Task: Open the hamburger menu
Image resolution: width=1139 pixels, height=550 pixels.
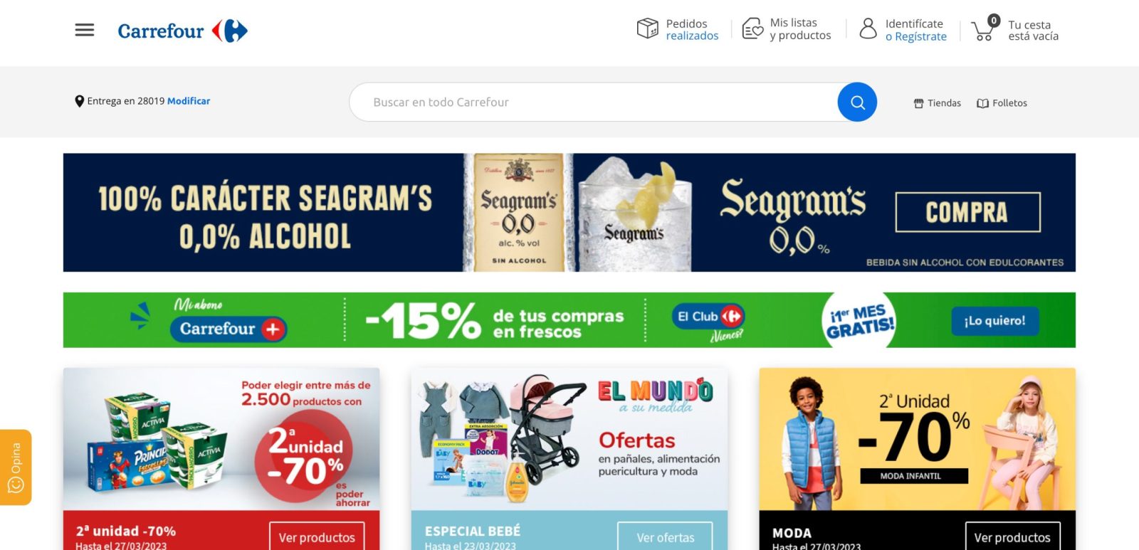Action: [x=85, y=30]
